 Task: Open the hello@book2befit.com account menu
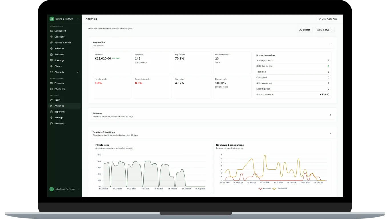(65, 189)
